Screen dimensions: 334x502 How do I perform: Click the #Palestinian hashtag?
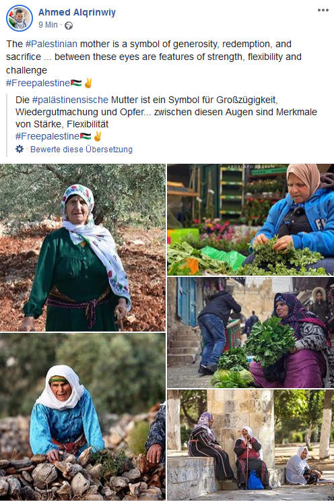(x=51, y=44)
